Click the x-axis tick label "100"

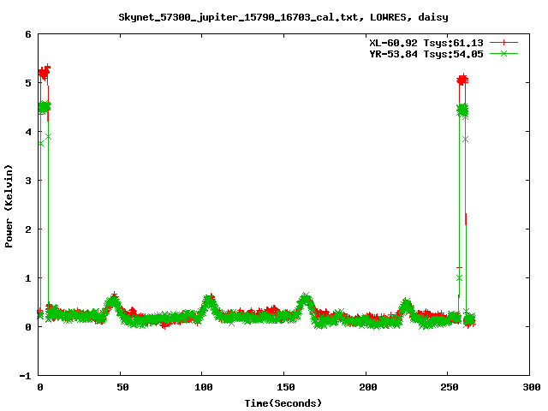(204, 387)
